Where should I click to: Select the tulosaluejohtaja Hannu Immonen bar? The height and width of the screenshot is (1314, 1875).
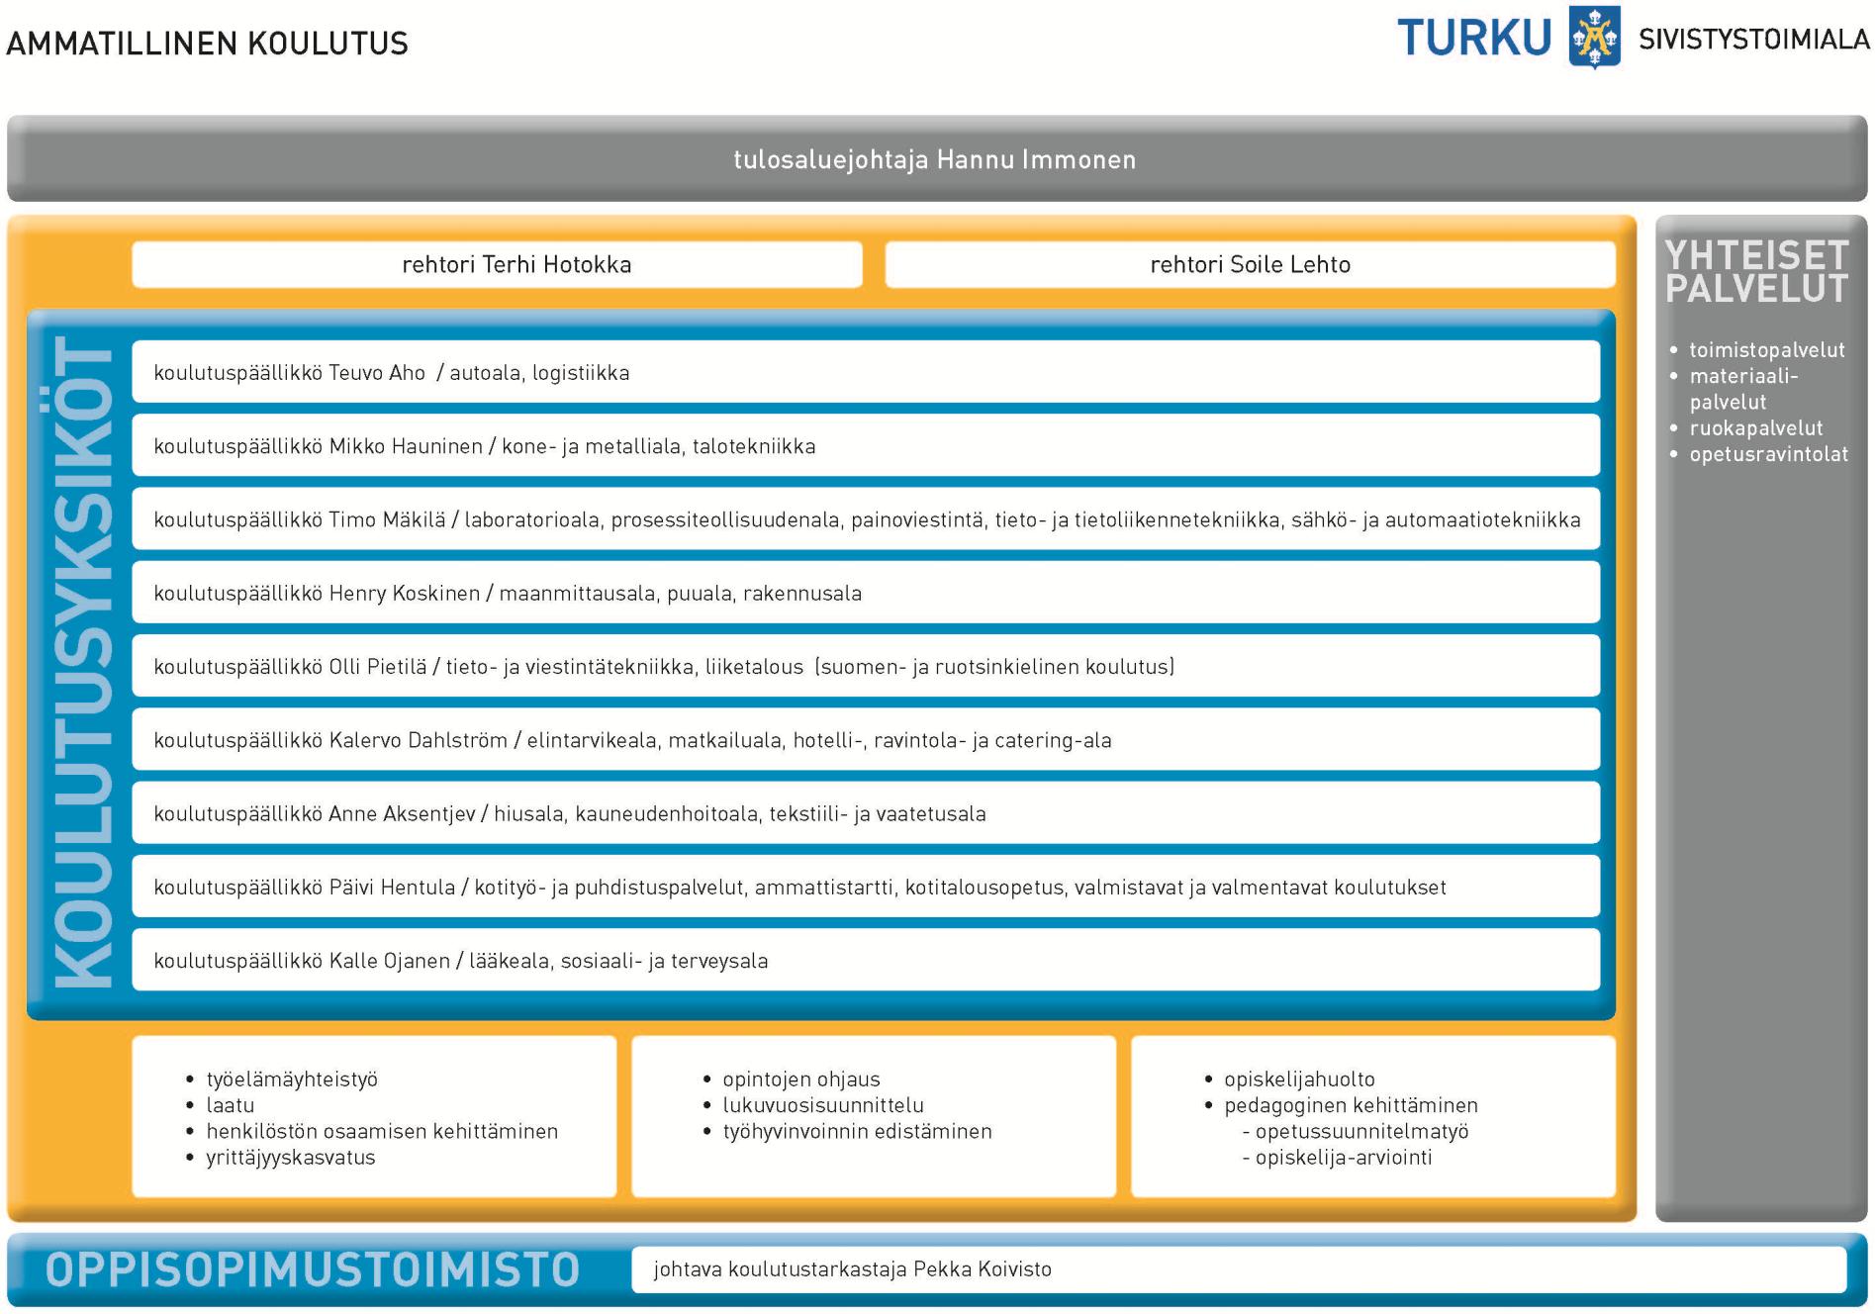(936, 159)
